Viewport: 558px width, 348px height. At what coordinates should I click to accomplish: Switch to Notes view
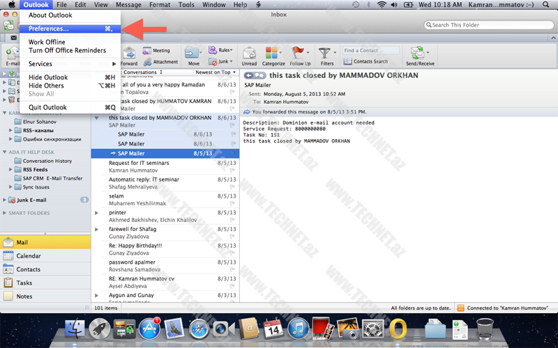click(x=45, y=296)
